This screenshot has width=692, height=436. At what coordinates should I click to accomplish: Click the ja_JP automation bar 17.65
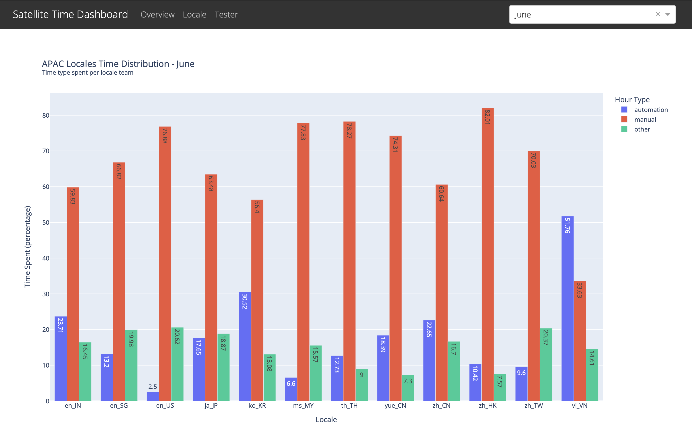(x=199, y=369)
